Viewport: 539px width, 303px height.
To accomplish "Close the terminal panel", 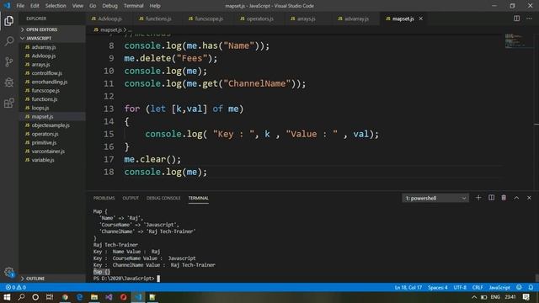I will (529, 198).
